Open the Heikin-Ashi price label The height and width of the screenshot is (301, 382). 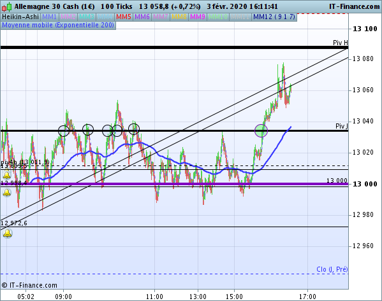pos(20,17)
